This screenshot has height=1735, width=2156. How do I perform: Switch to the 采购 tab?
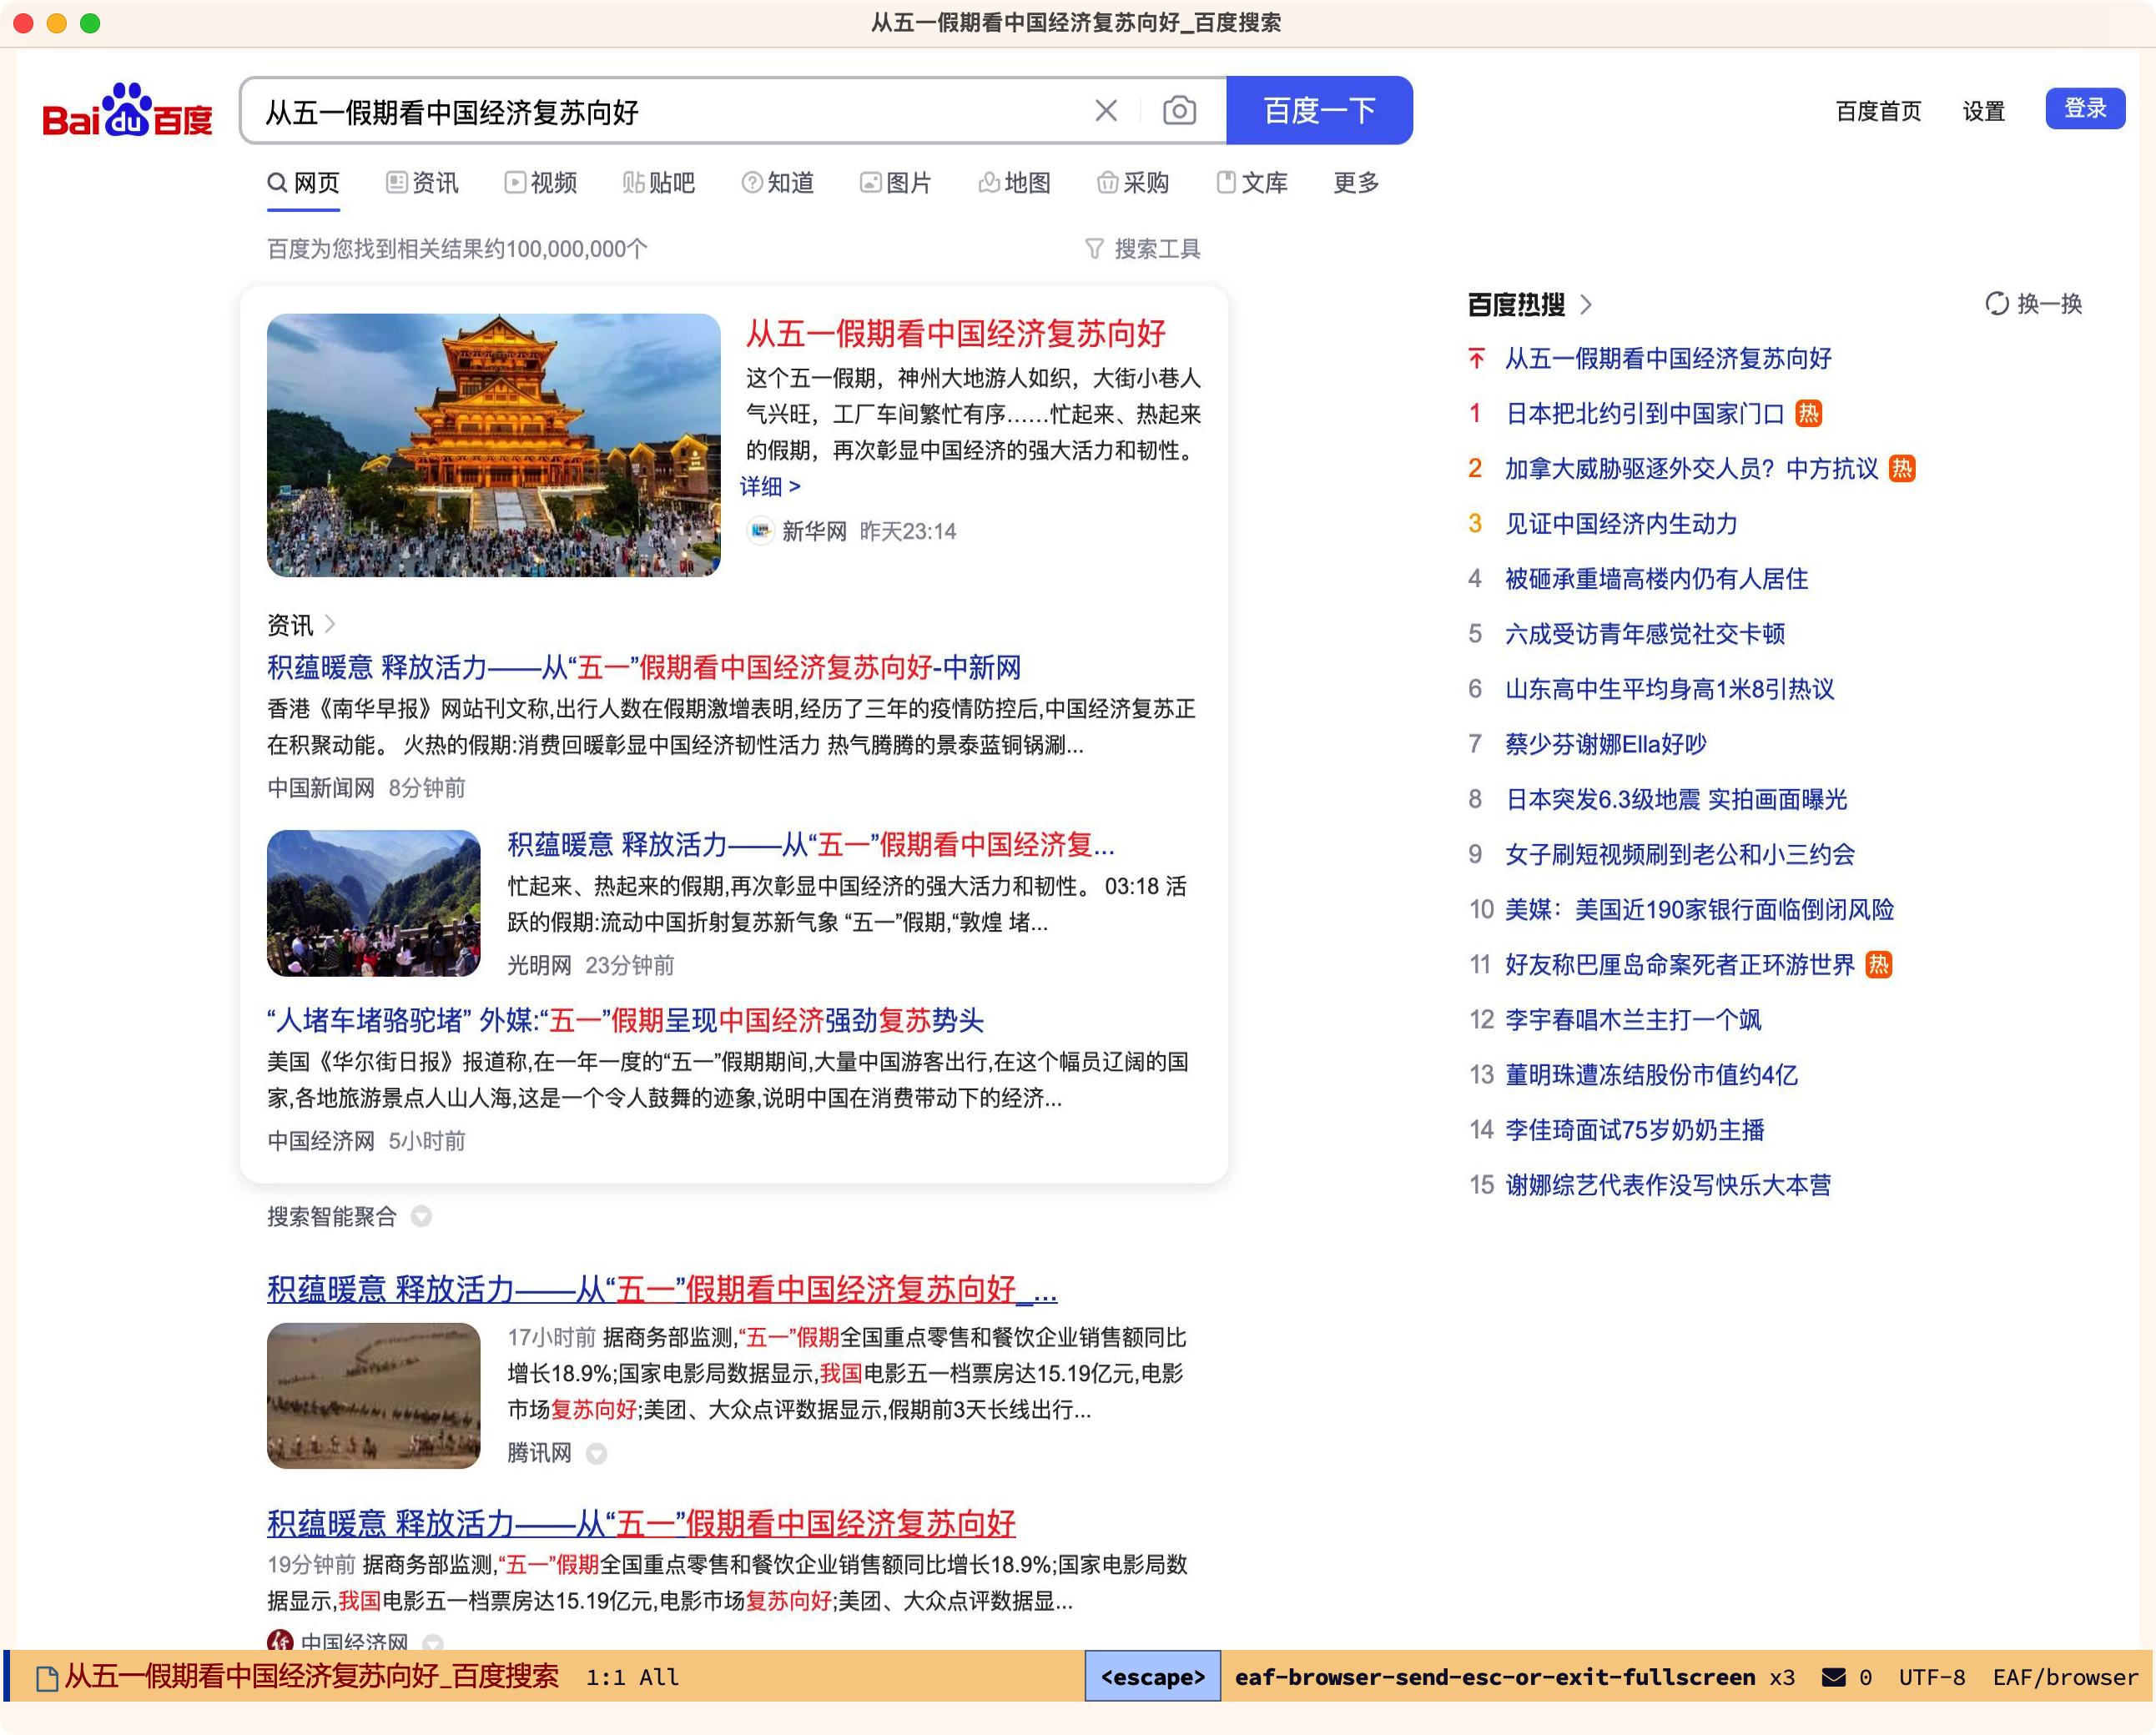click(1133, 182)
